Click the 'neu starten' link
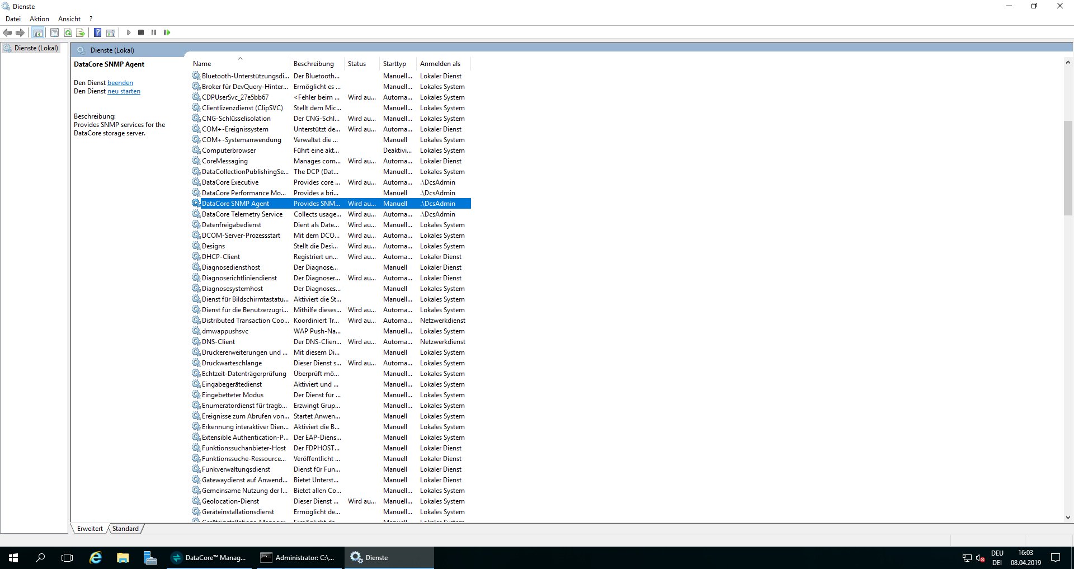 point(124,91)
